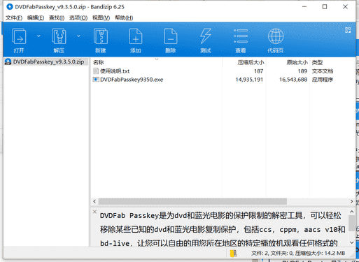This screenshot has height=262, width=359.
Task: Sort by the 类型 column header
Action: (x=317, y=62)
